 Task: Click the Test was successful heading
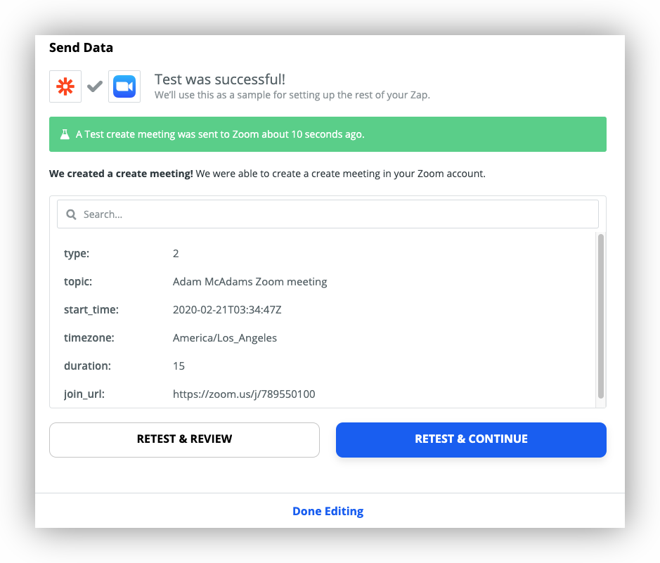pyautogui.click(x=220, y=79)
